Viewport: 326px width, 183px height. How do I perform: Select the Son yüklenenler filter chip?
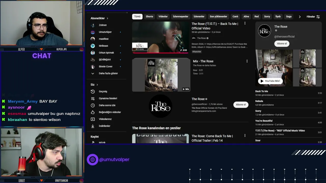219,17
